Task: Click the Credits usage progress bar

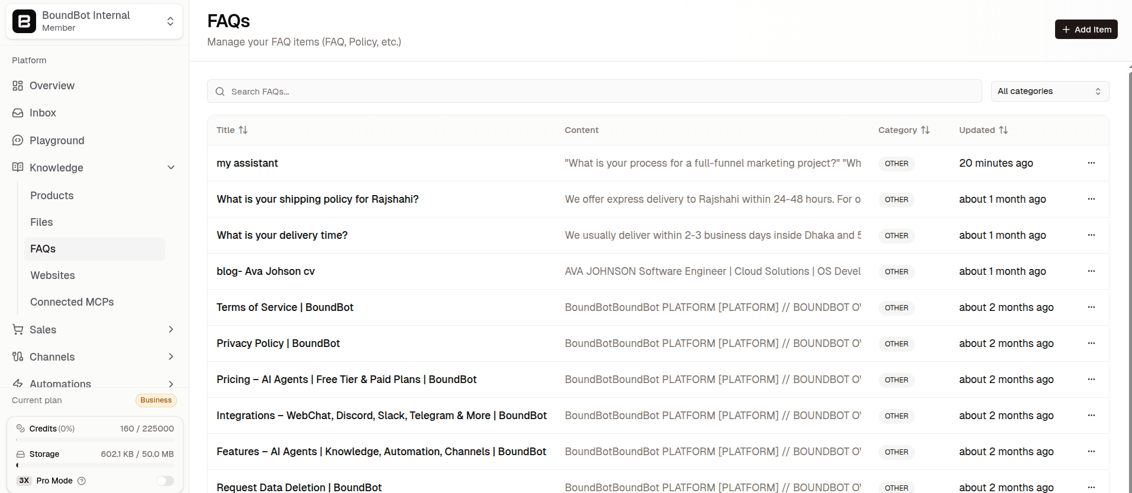Action: click(95, 440)
